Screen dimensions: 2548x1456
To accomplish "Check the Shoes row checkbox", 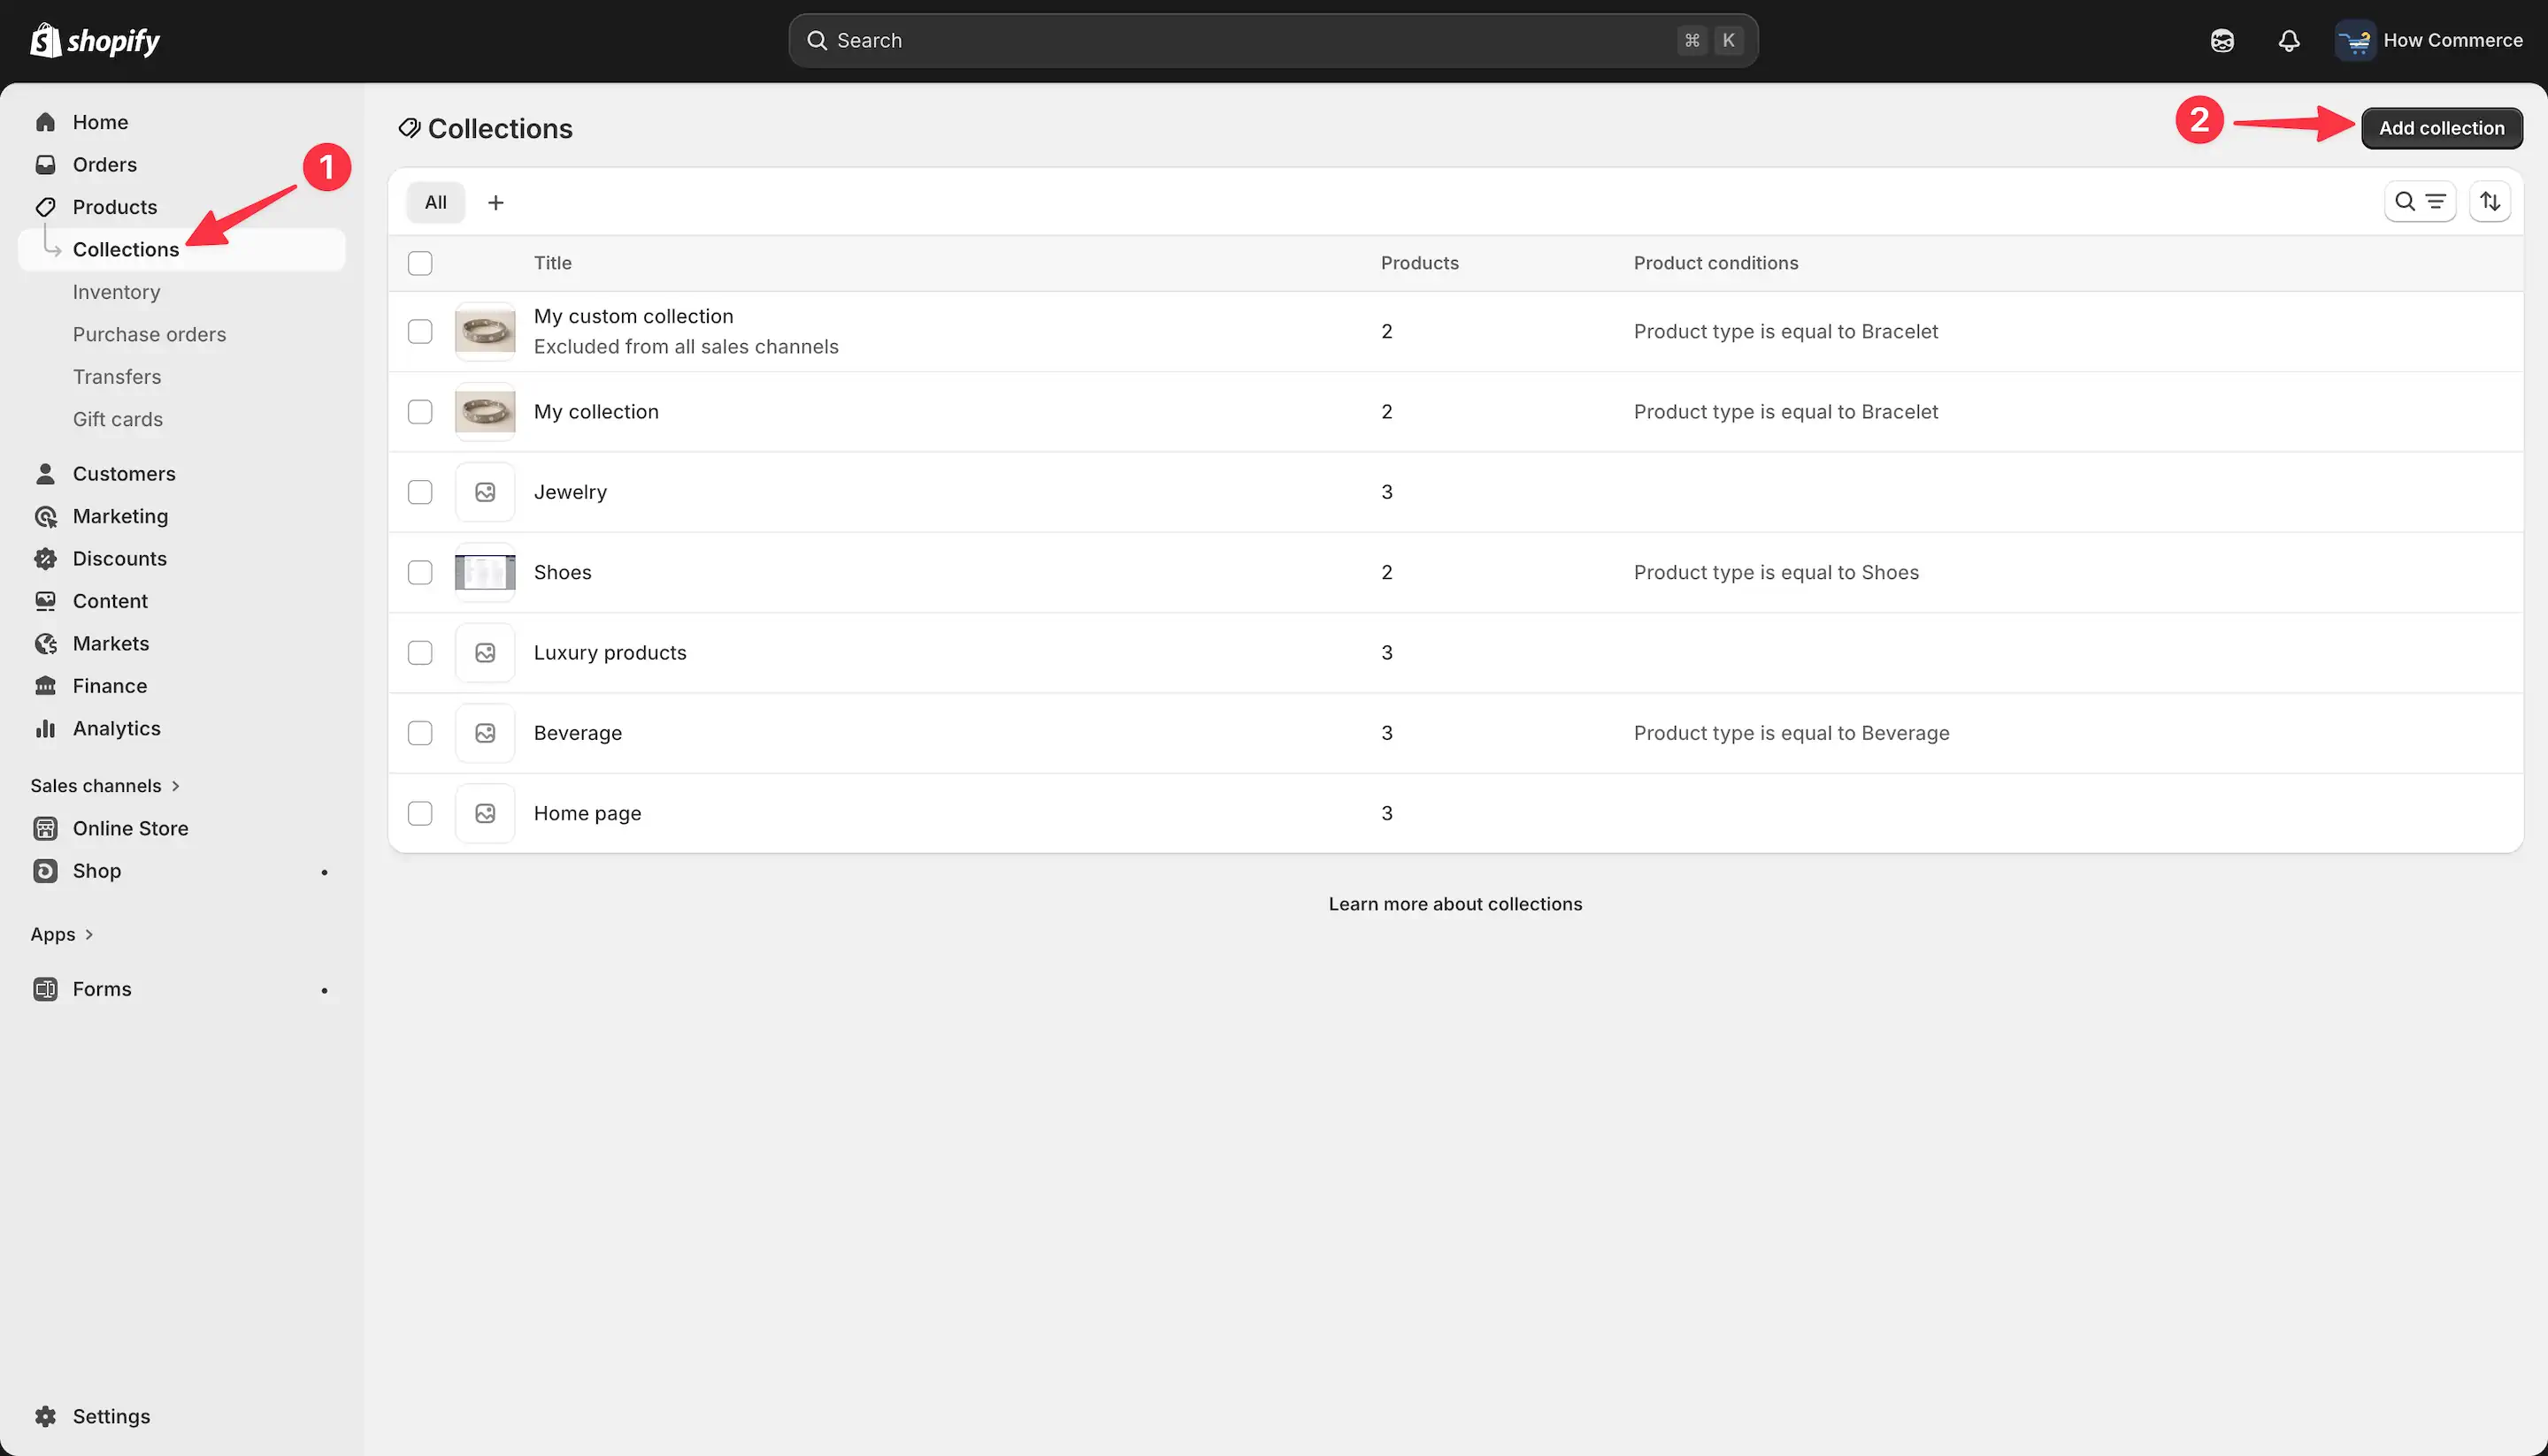I will [x=420, y=572].
